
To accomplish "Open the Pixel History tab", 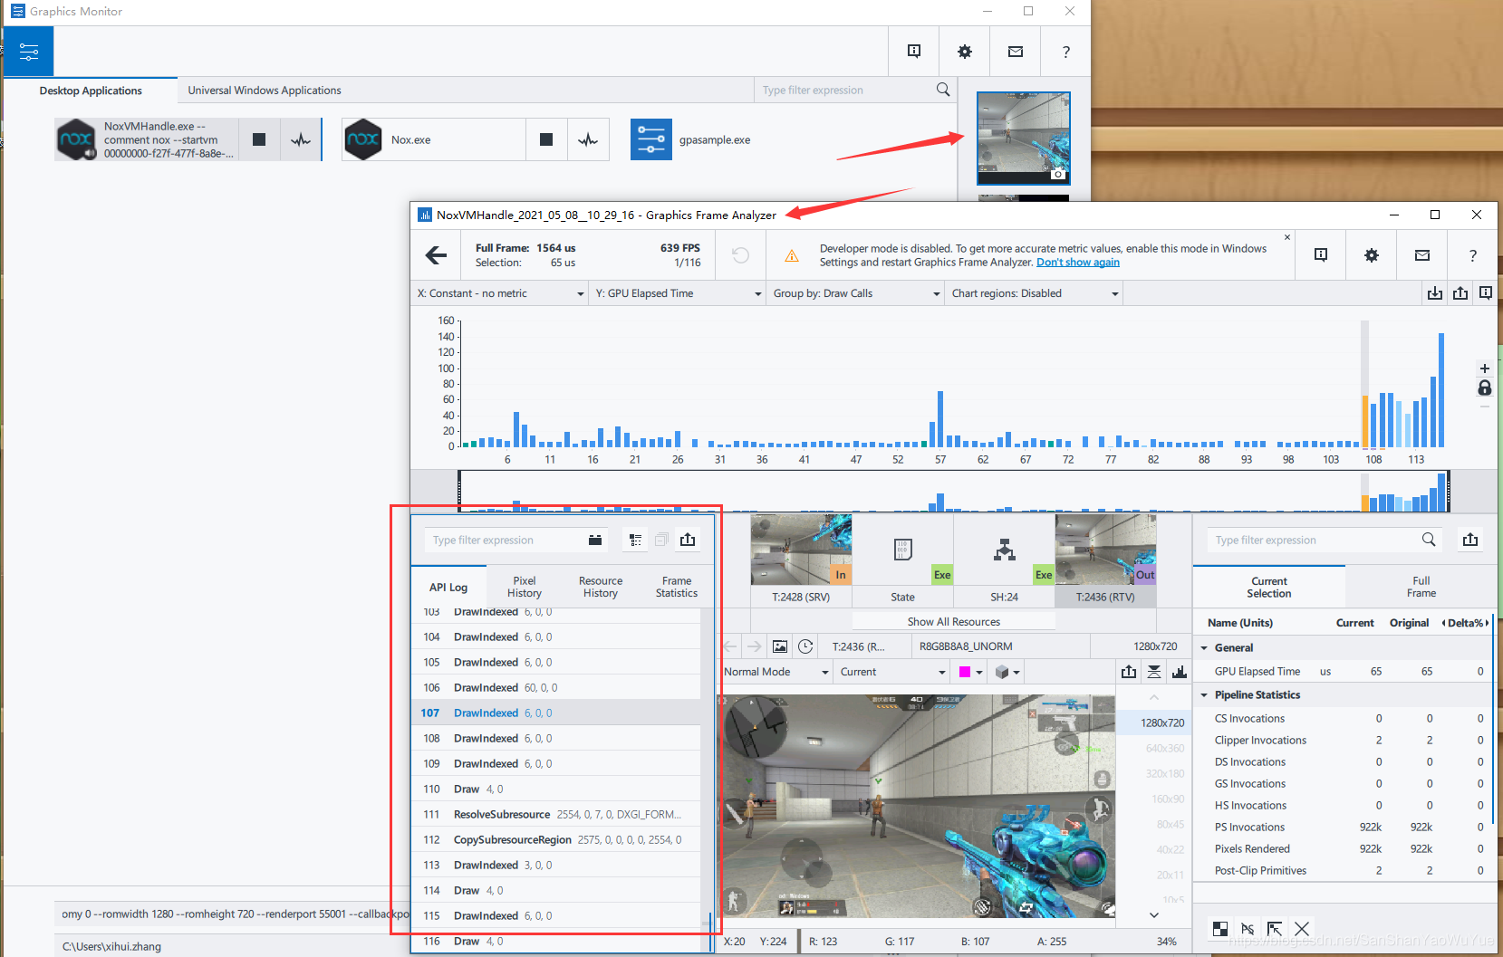I will click(x=525, y=587).
